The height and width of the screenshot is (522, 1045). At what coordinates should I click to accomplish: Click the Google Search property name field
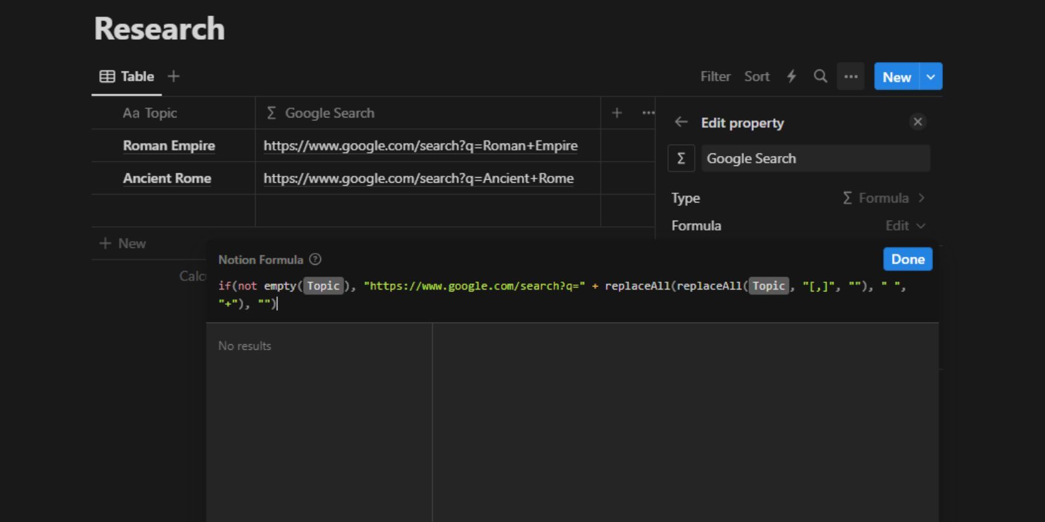[815, 158]
